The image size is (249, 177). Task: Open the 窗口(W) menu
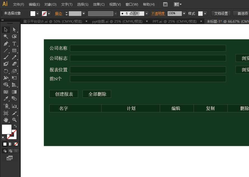click(131, 4)
